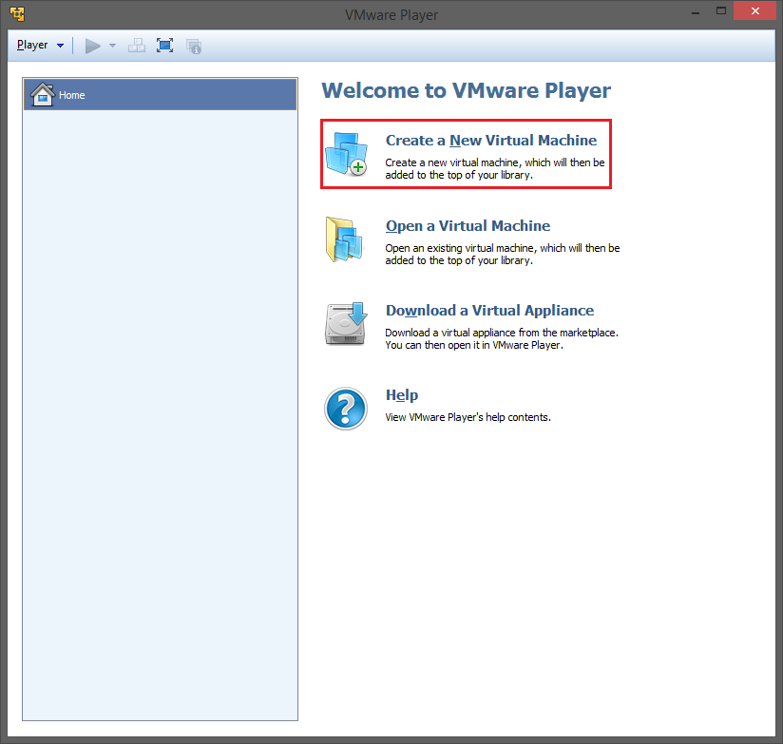This screenshot has height=744, width=783.
Task: Click the VMware logo in the title bar
Action: tap(17, 14)
